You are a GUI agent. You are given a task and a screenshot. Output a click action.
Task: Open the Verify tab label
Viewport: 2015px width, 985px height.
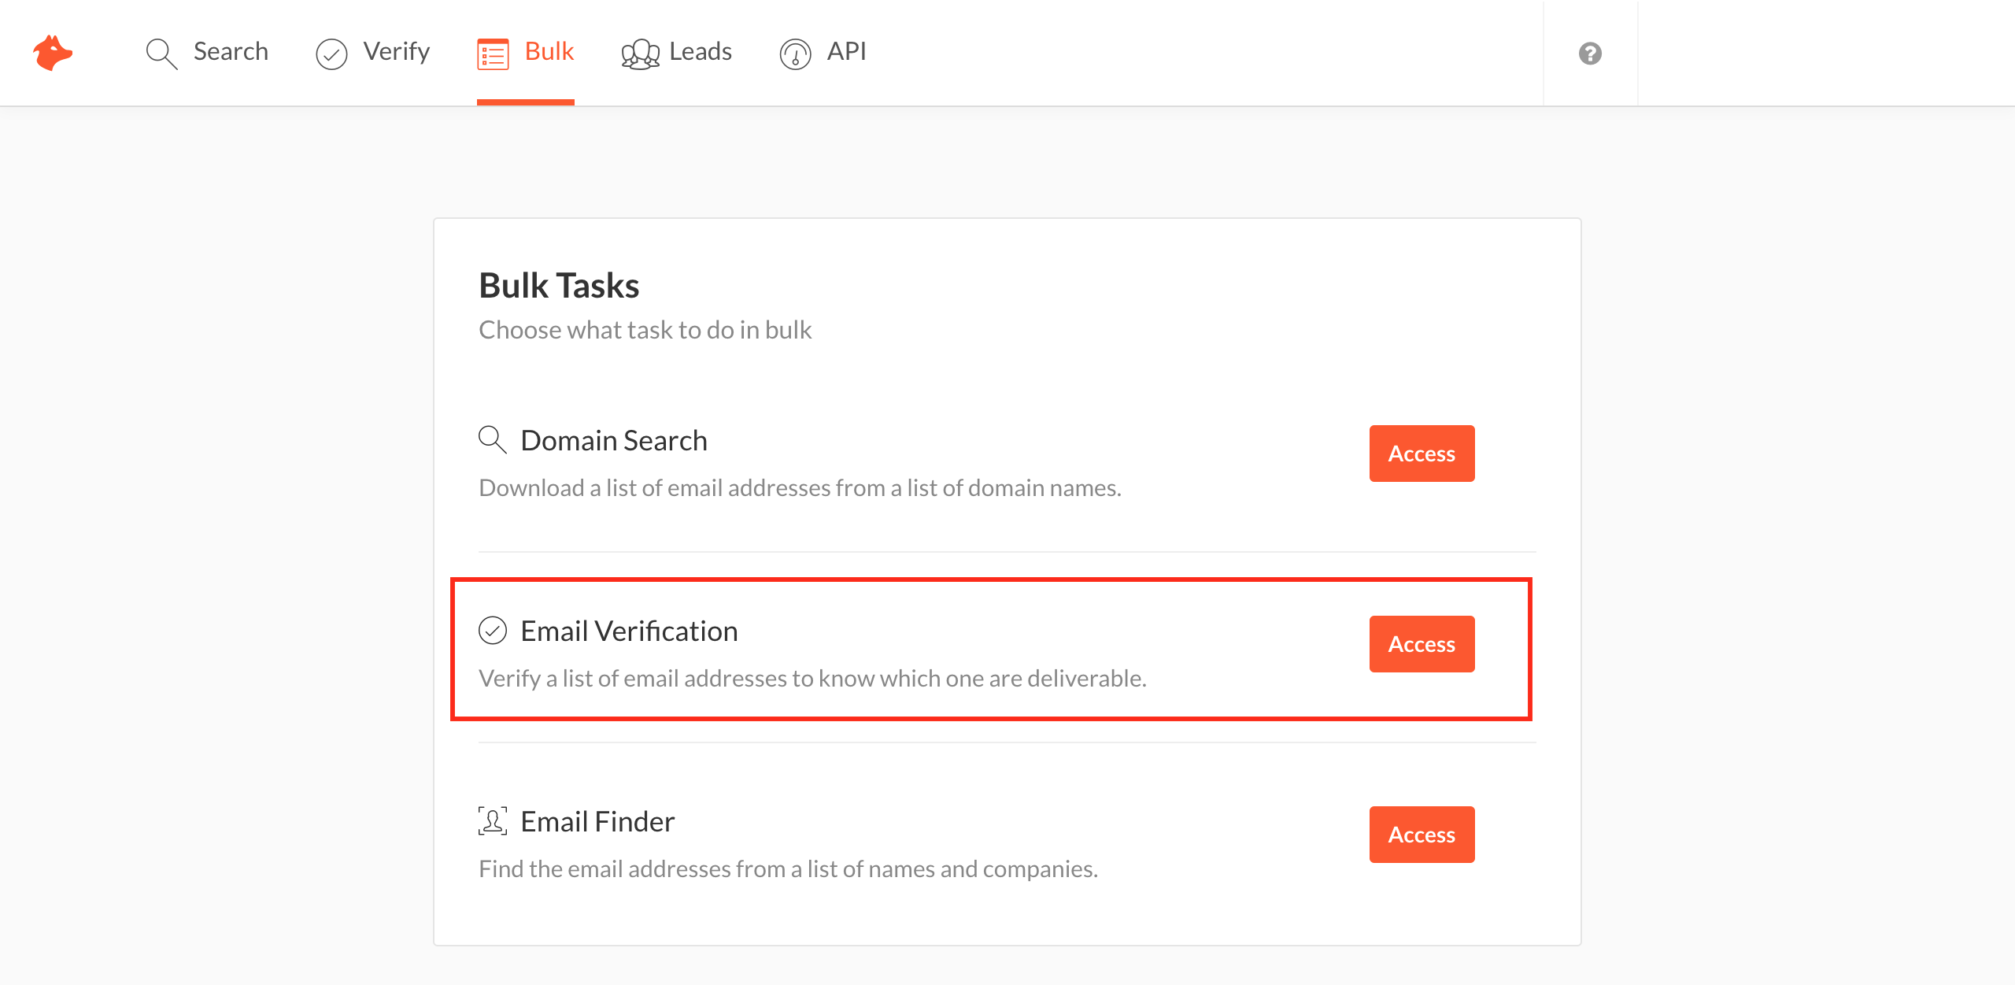(x=397, y=52)
